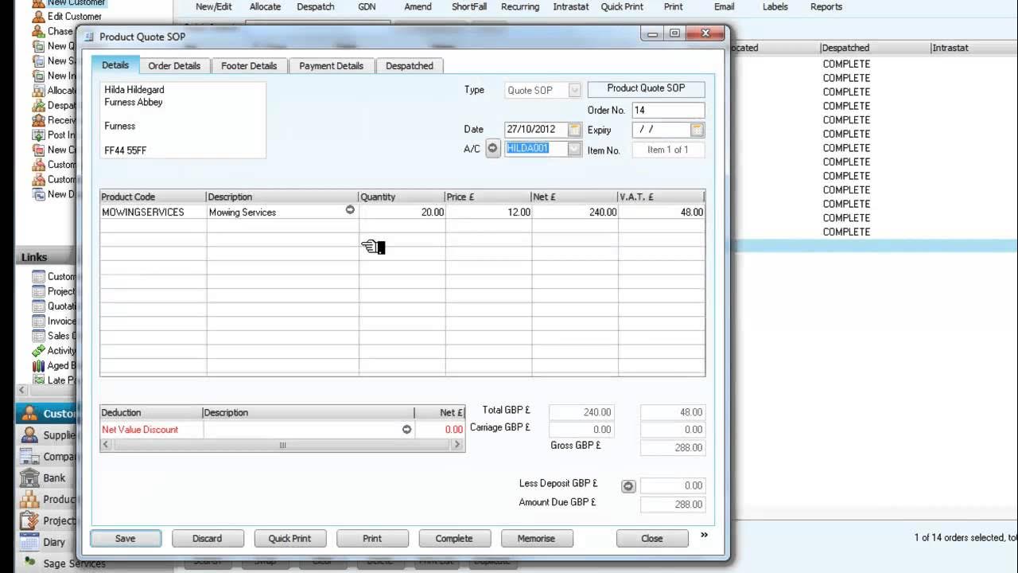The image size is (1018, 573).
Task: Click the Complete button
Action: point(454,539)
